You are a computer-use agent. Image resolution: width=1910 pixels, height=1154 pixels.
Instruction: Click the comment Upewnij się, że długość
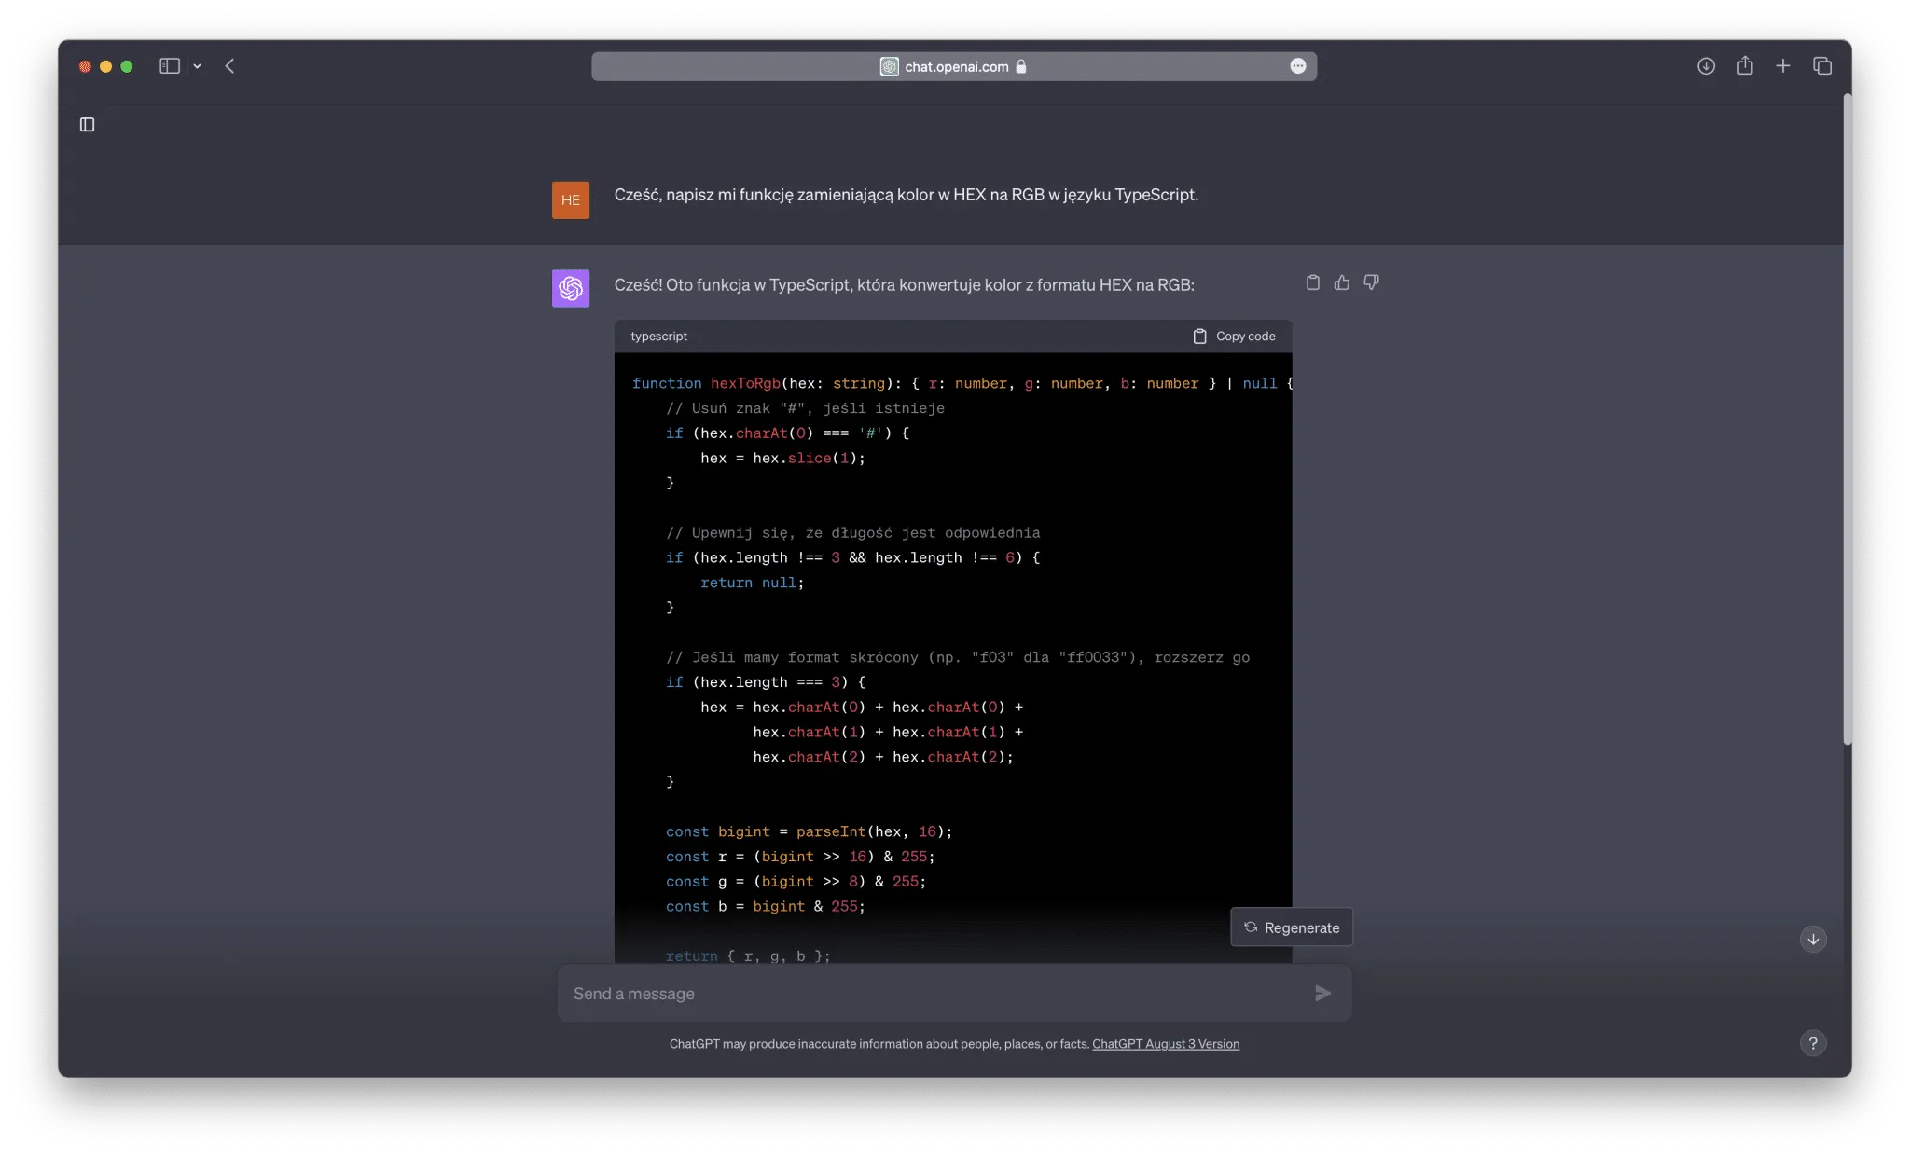[852, 533]
